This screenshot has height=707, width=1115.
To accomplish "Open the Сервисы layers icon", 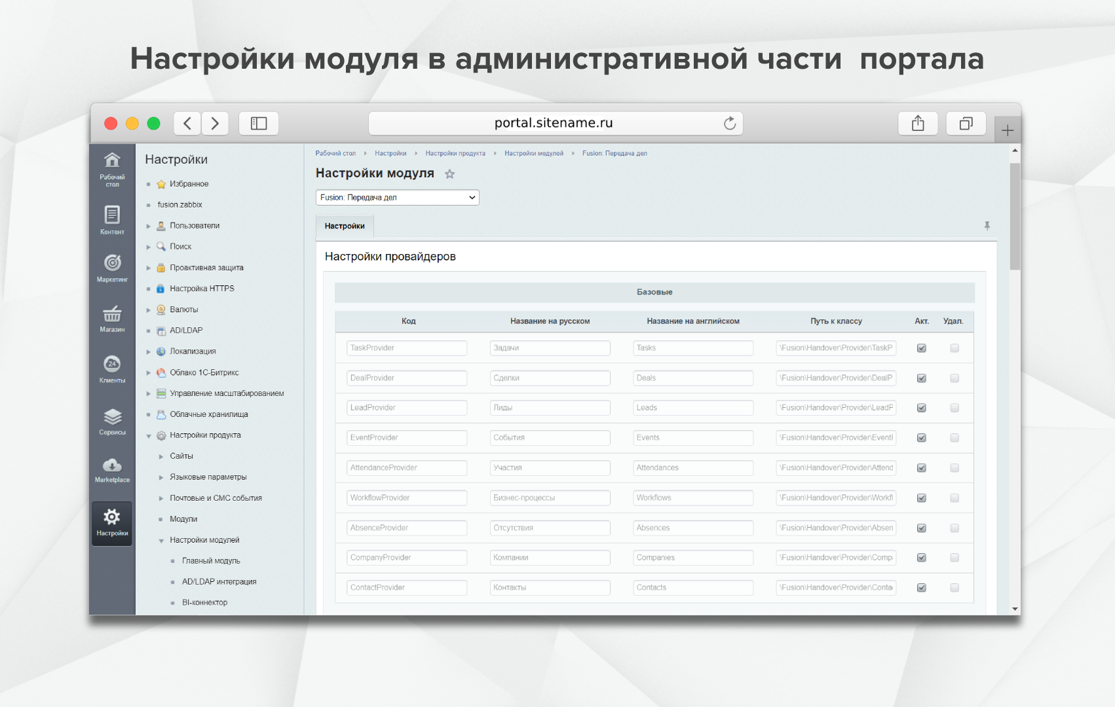I will pos(112,421).
